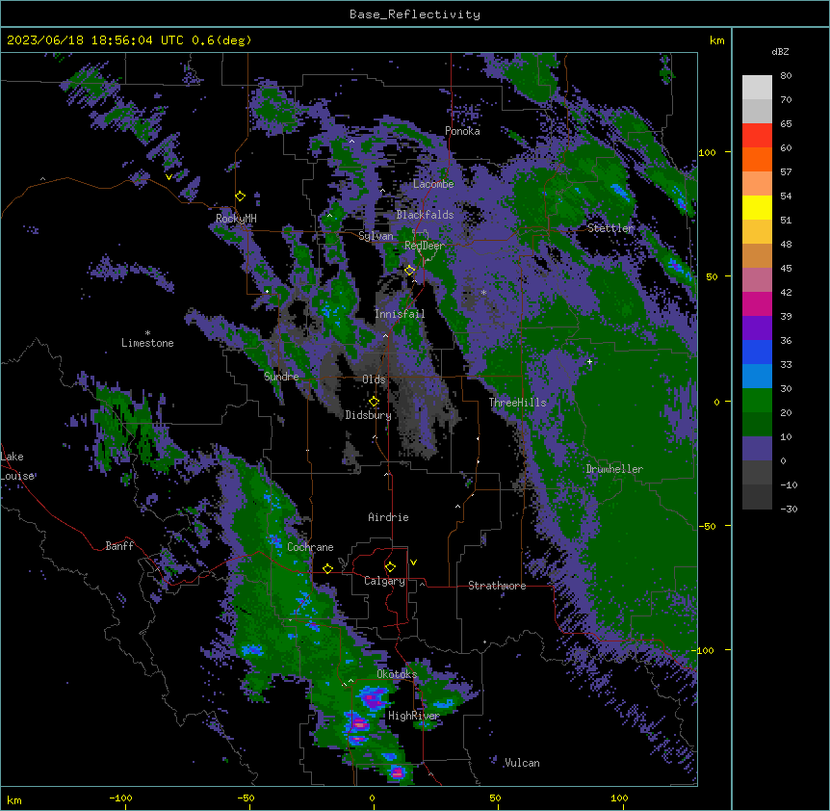Select the Olds label

374,379
